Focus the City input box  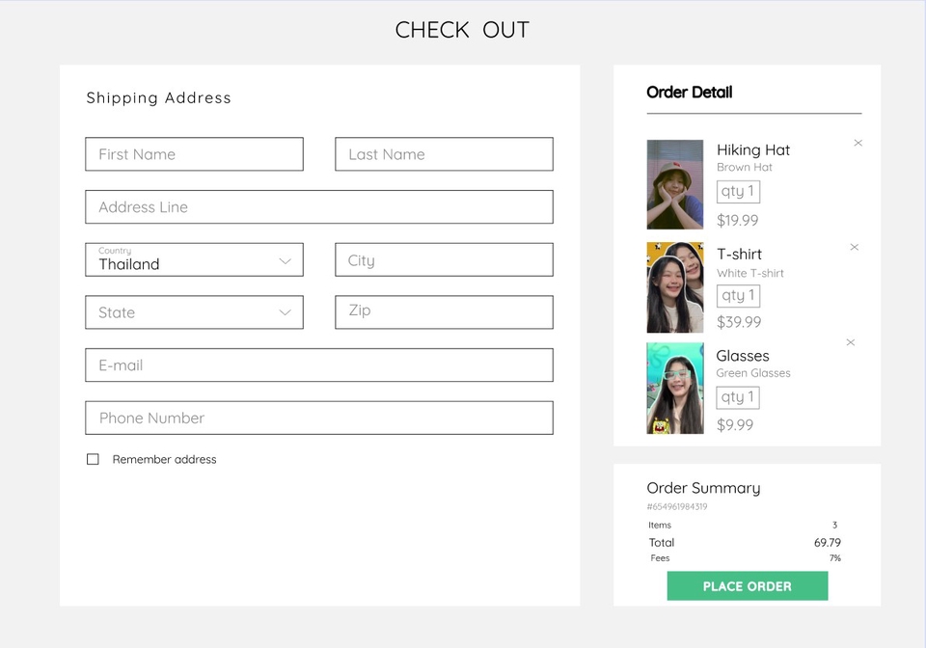444,259
